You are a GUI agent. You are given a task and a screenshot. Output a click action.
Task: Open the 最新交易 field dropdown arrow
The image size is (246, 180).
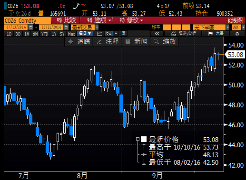click(97, 28)
